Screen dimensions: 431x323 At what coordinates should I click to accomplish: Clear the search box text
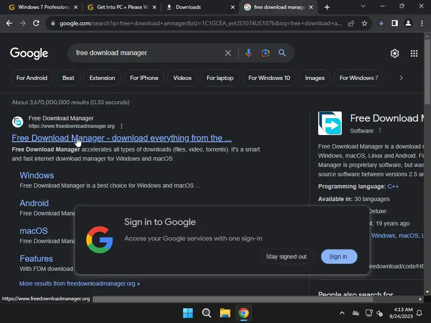coord(228,53)
